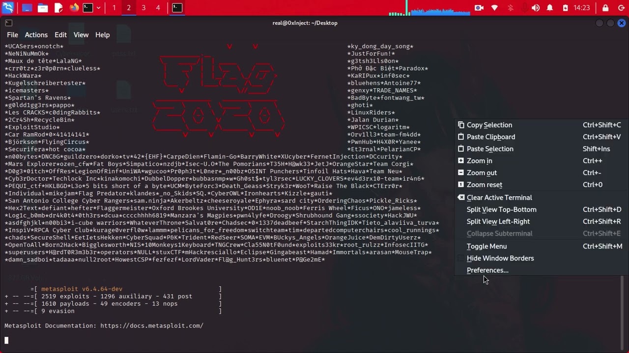This screenshot has height=353, width=629.
Task: Choose Paste Selection from context menu
Action: point(540,149)
